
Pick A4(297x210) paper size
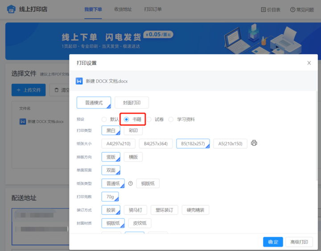[x=118, y=144]
